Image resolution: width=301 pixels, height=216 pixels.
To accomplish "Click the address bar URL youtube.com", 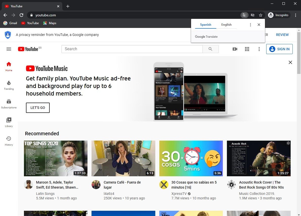I will 46,15.
